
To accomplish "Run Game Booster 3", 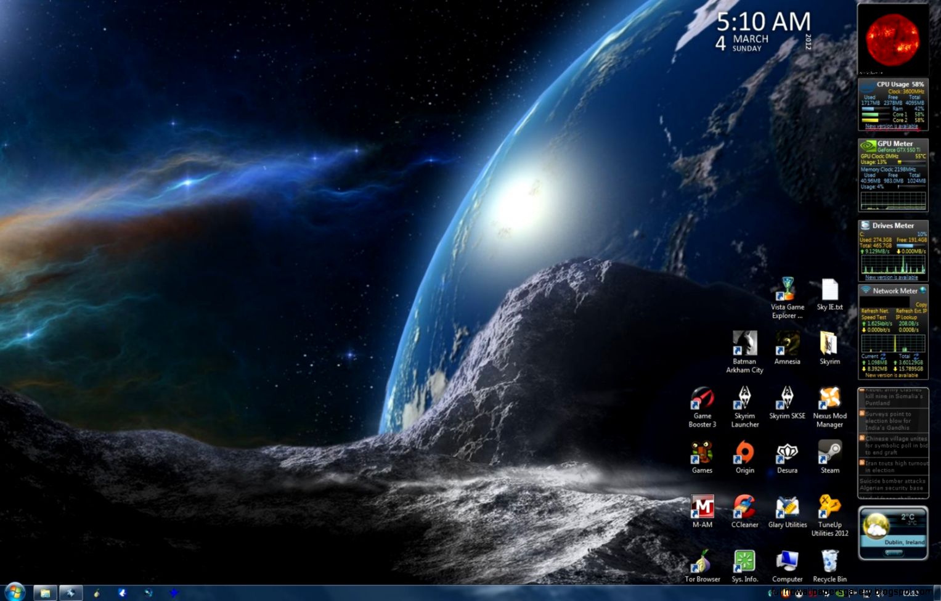I will (x=702, y=401).
